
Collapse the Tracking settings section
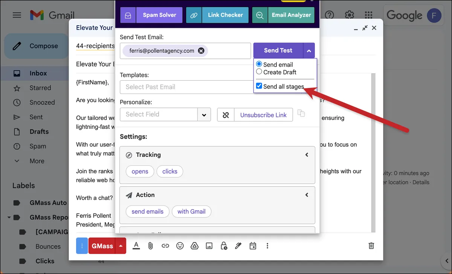(x=307, y=155)
